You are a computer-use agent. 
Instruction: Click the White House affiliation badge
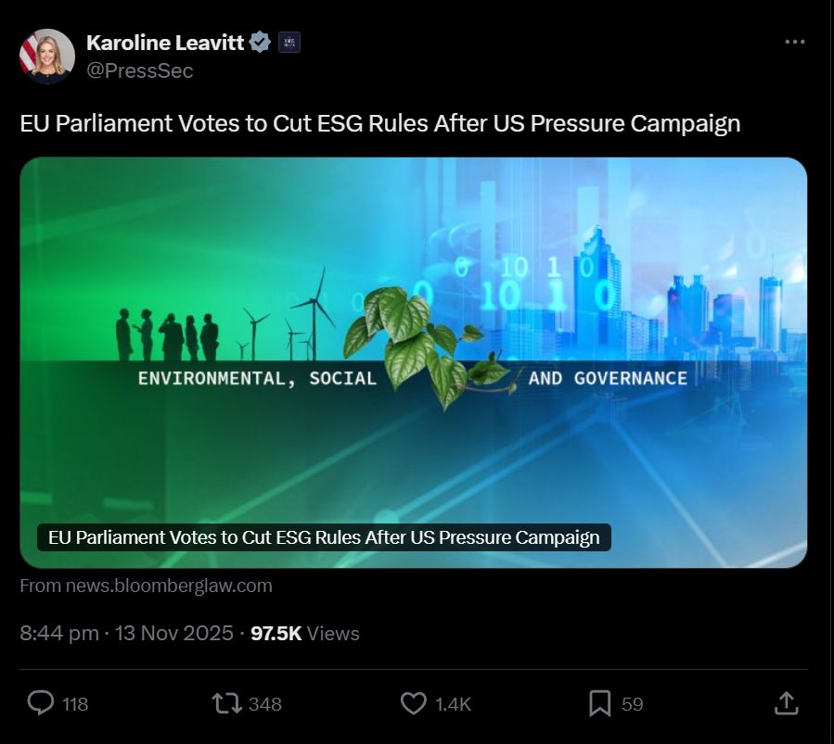click(x=288, y=41)
